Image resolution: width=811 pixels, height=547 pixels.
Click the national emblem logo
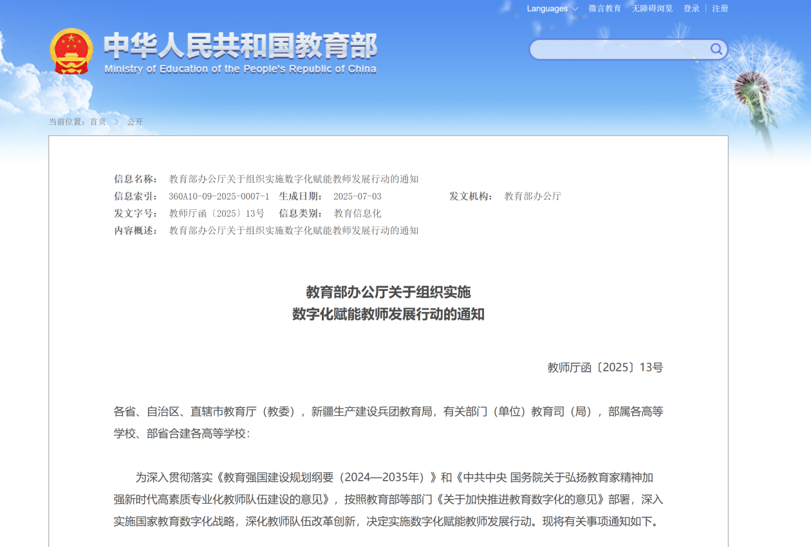tap(71, 51)
